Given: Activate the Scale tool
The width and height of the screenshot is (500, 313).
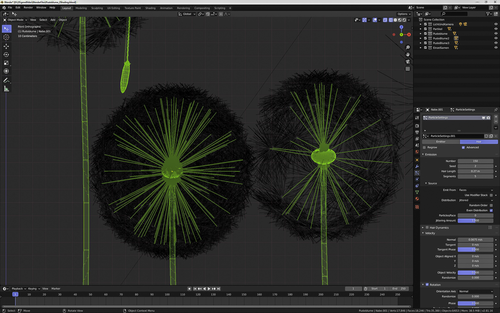Looking at the screenshot, I should coord(6,63).
